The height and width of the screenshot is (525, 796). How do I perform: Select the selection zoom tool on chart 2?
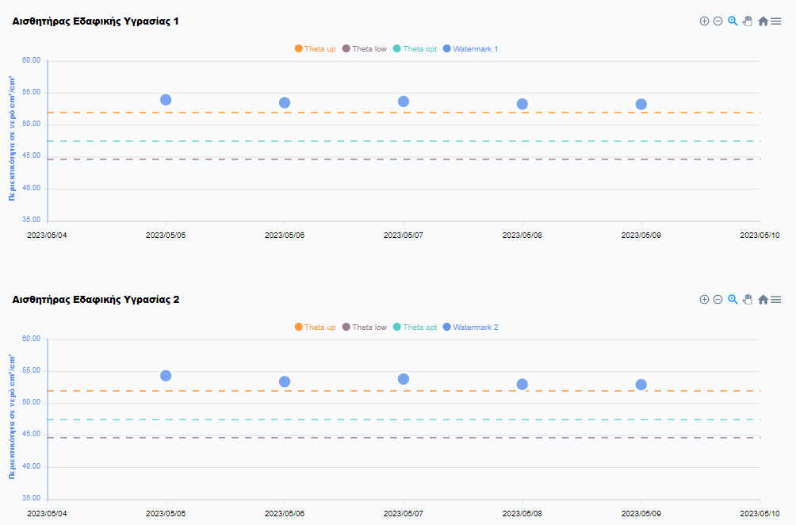point(733,300)
